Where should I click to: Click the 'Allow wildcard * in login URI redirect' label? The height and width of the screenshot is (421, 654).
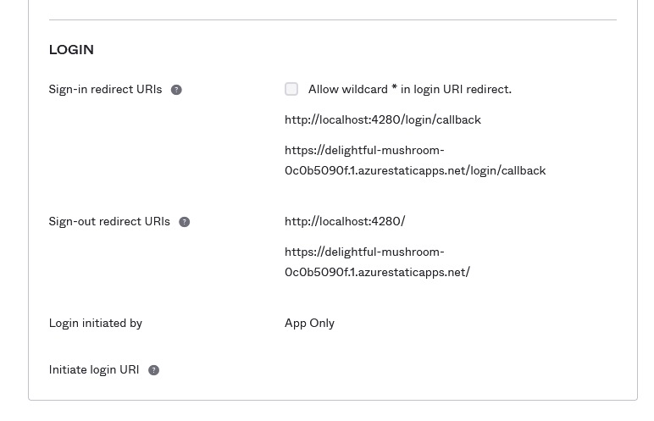click(409, 89)
